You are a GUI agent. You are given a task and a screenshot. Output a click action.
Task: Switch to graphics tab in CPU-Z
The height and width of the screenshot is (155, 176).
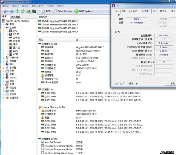163,11
